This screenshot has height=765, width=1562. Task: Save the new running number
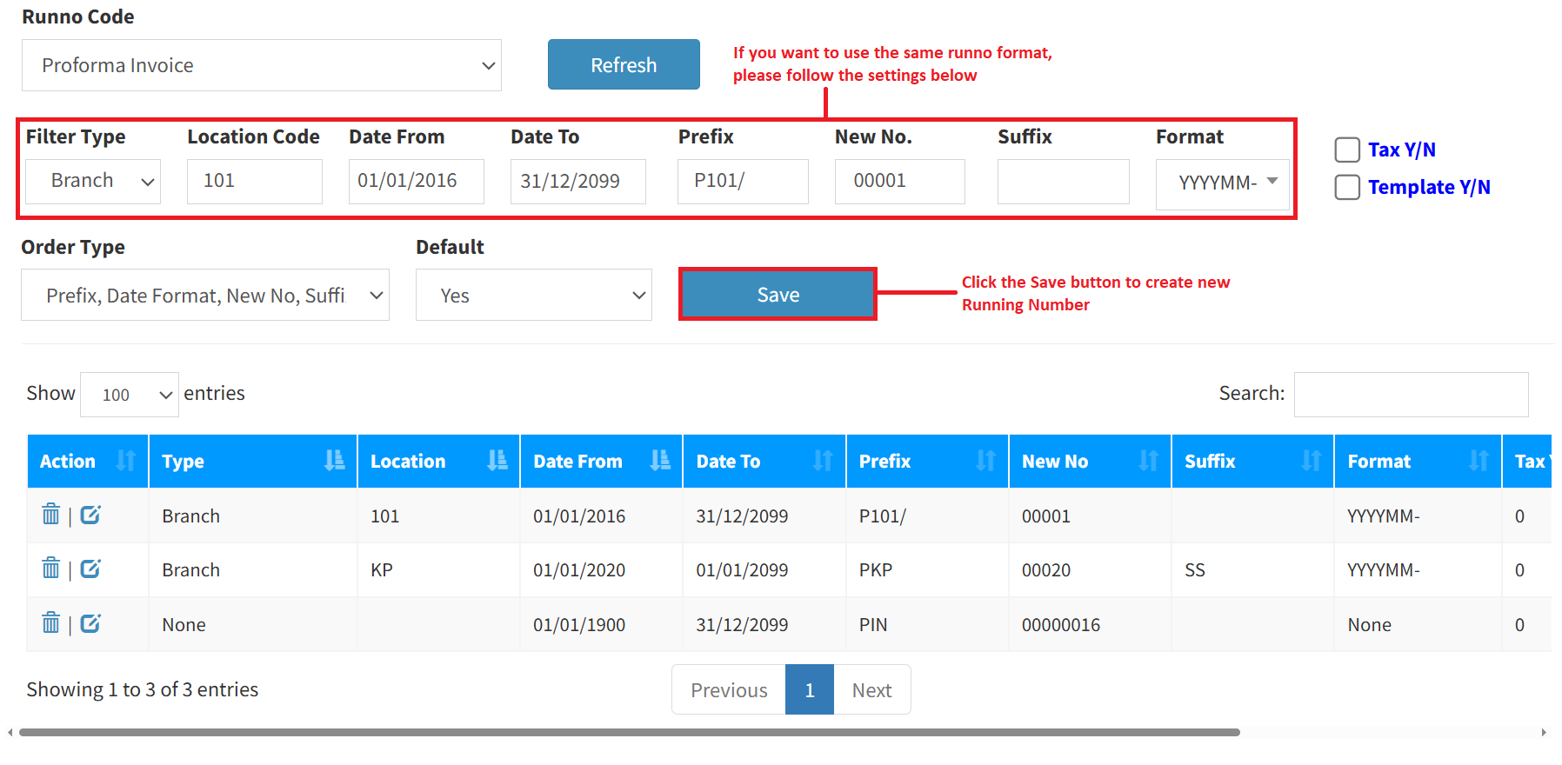(x=778, y=295)
